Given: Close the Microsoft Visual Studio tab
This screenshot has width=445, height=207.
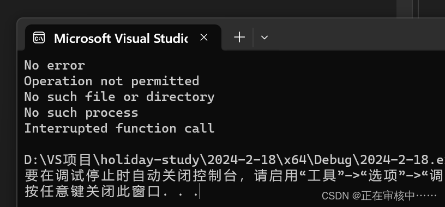Looking at the screenshot, I should click(204, 37).
